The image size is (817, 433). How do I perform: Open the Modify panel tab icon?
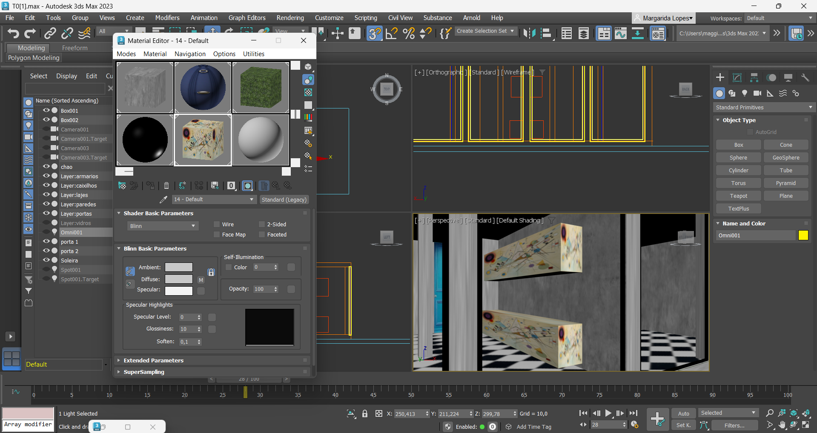click(x=737, y=77)
